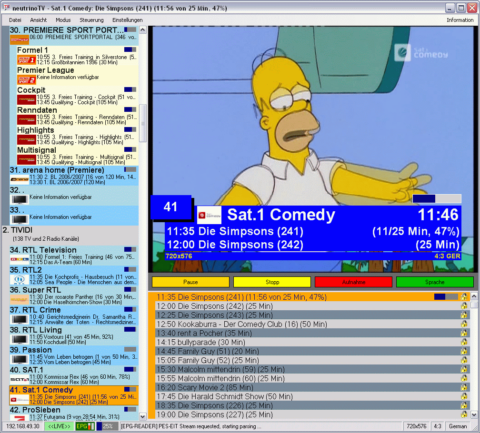The height and width of the screenshot is (433, 480).
Task: Click the progress bar above the 11:46 clock
Action: click(437, 198)
